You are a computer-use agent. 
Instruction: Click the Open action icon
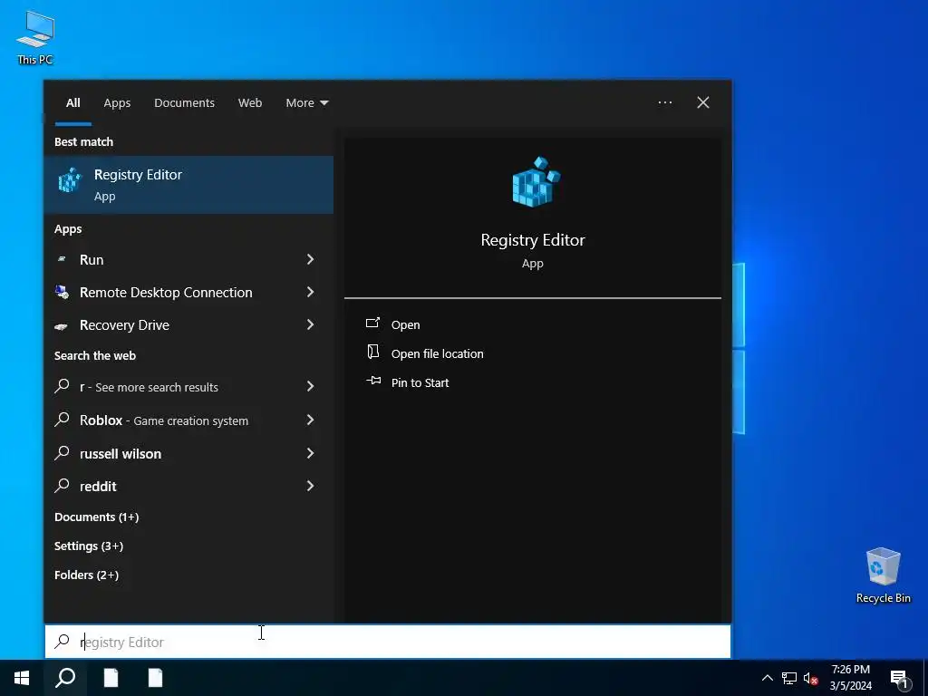click(372, 323)
